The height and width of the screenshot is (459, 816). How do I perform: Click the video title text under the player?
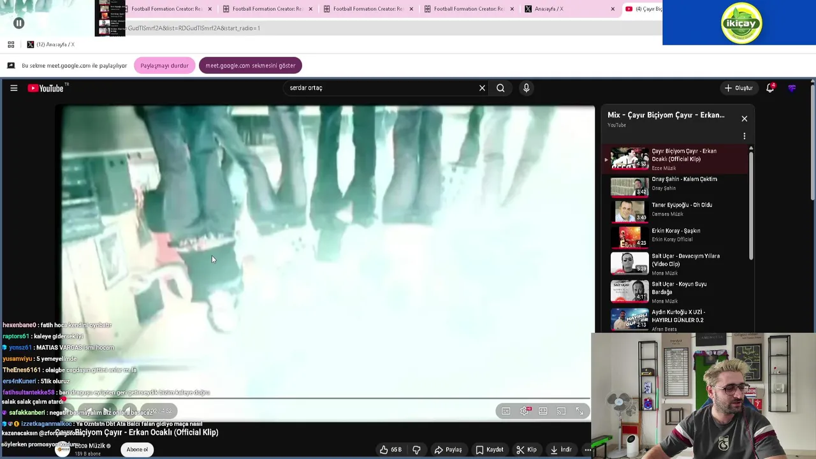click(137, 433)
